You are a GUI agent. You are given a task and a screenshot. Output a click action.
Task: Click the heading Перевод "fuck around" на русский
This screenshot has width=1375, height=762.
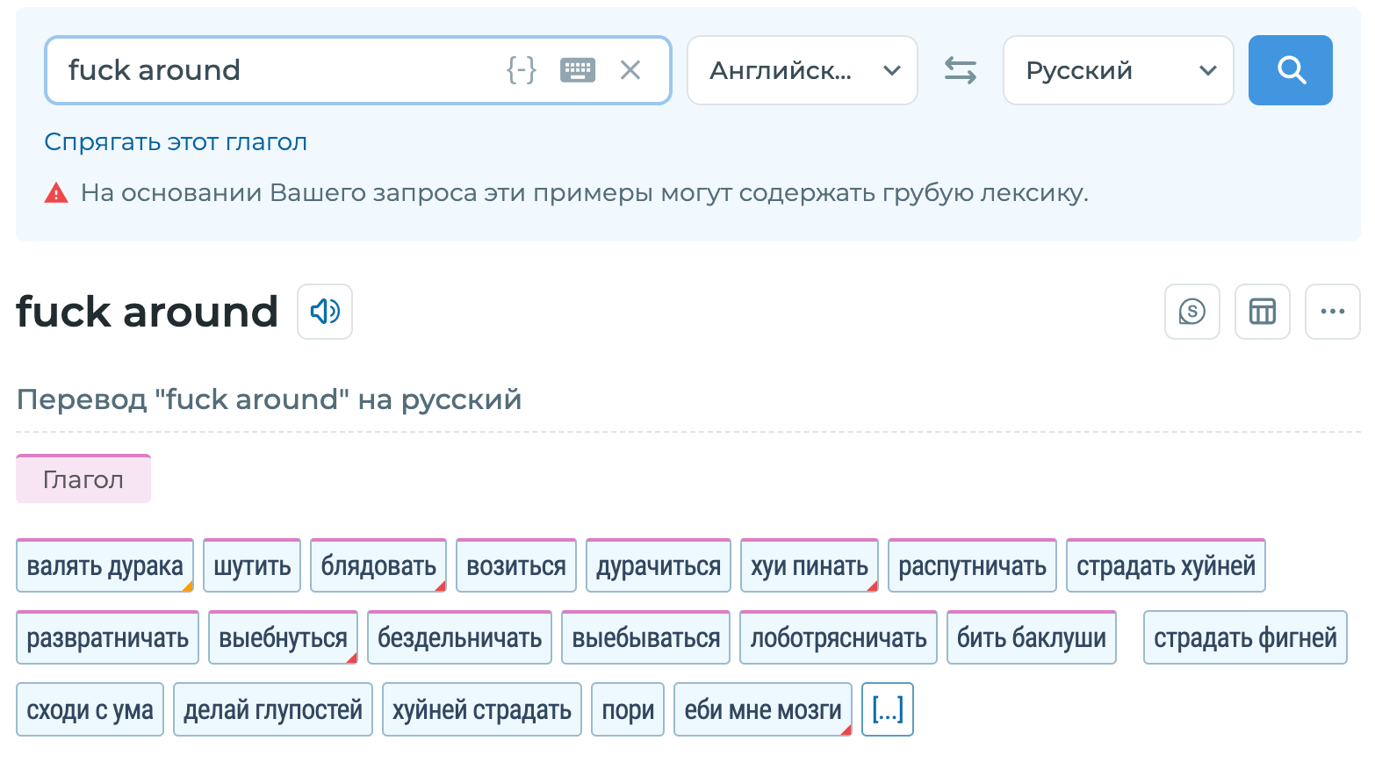[269, 400]
